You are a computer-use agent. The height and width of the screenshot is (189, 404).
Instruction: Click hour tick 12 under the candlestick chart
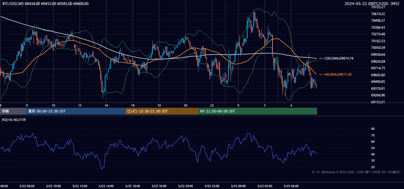tap(80, 105)
